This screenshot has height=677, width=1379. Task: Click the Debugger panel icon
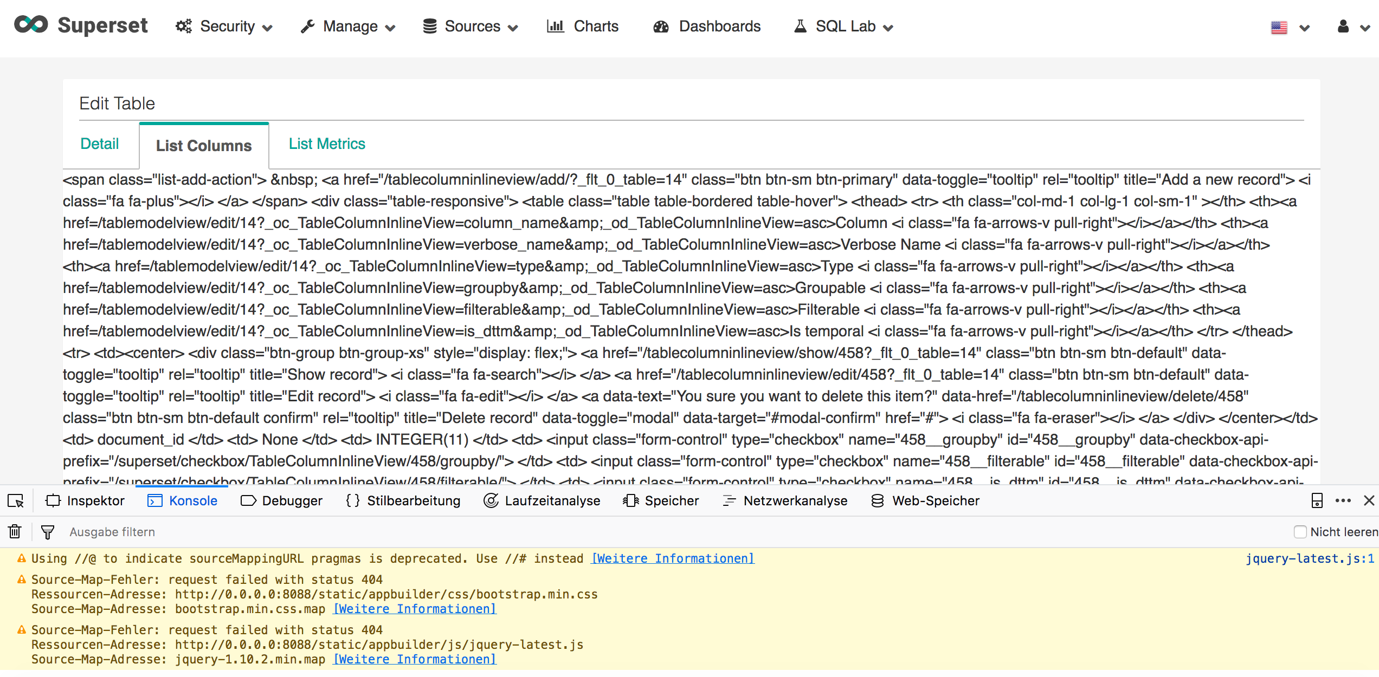click(x=248, y=500)
